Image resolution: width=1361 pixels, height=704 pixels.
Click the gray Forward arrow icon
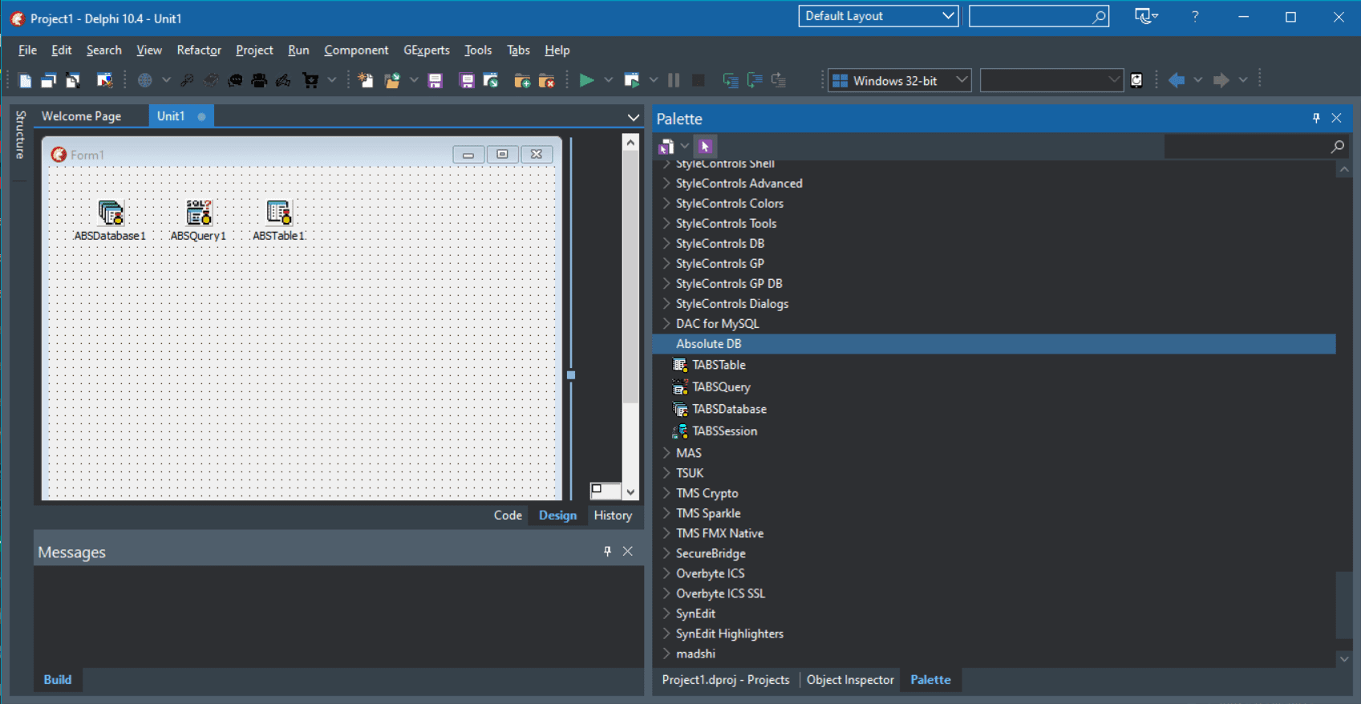pos(1221,80)
